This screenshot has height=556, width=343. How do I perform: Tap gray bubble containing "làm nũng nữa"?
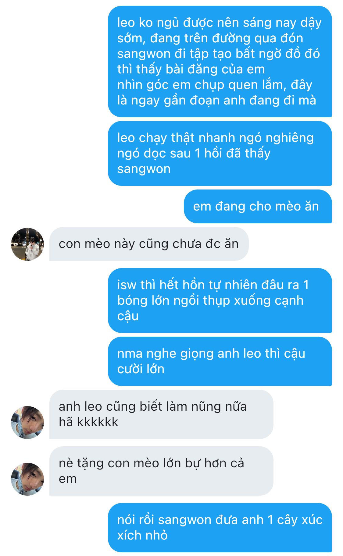click(161, 414)
